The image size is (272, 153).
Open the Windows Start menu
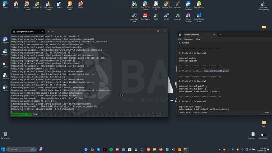[3, 150]
